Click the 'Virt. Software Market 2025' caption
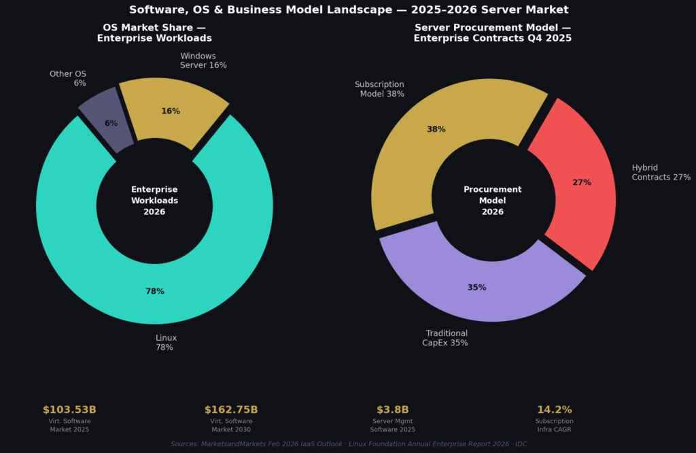The height and width of the screenshot is (453, 696). pyautogui.click(x=70, y=425)
